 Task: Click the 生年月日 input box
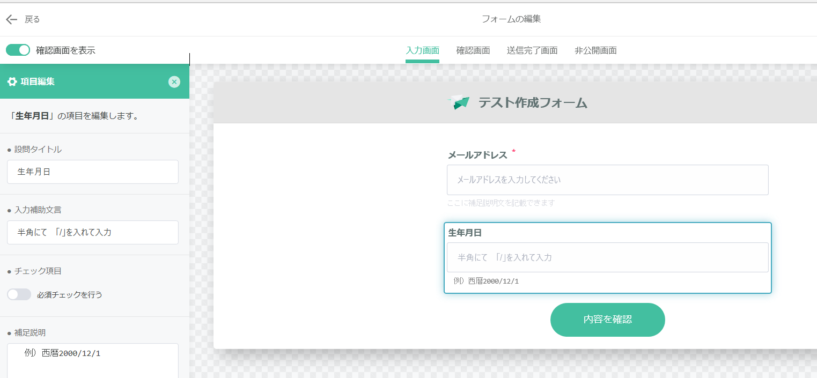click(x=607, y=257)
